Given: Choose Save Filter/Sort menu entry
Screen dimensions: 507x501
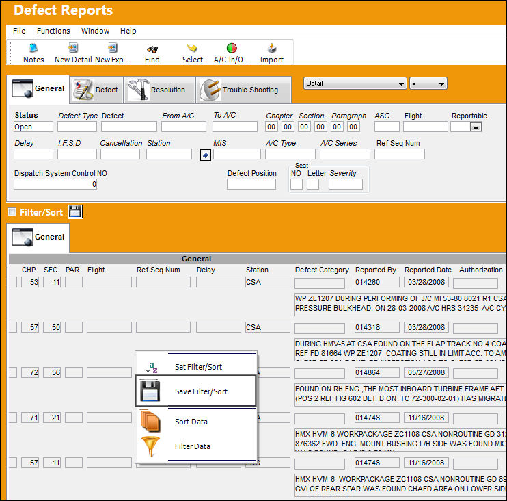Looking at the screenshot, I should 195,391.
